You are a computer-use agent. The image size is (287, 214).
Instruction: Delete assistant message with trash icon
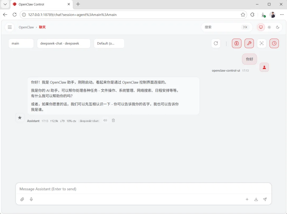tap(113, 120)
